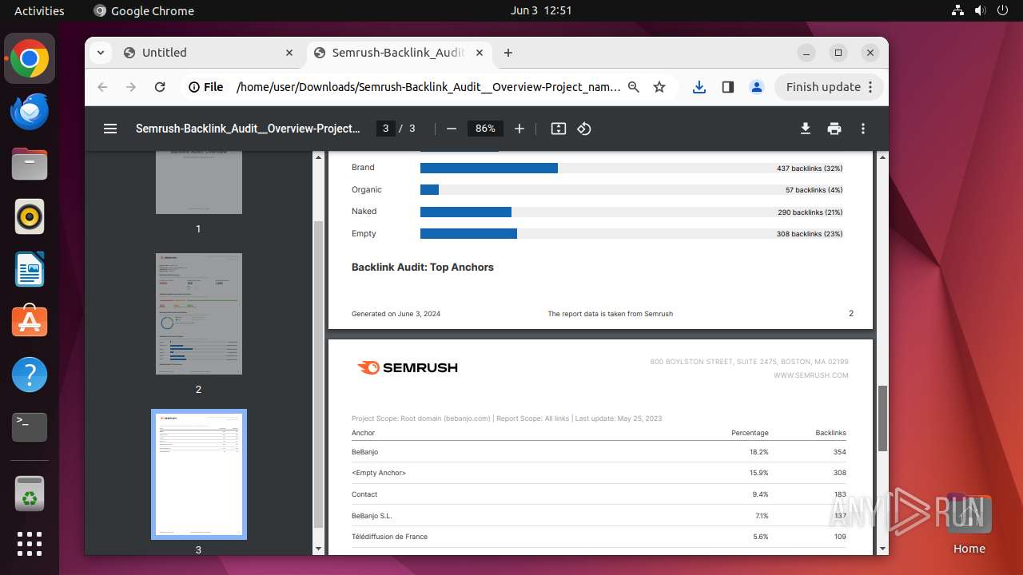Image resolution: width=1023 pixels, height=575 pixels.
Task: Open Activities overview
Action: pyautogui.click(x=39, y=11)
